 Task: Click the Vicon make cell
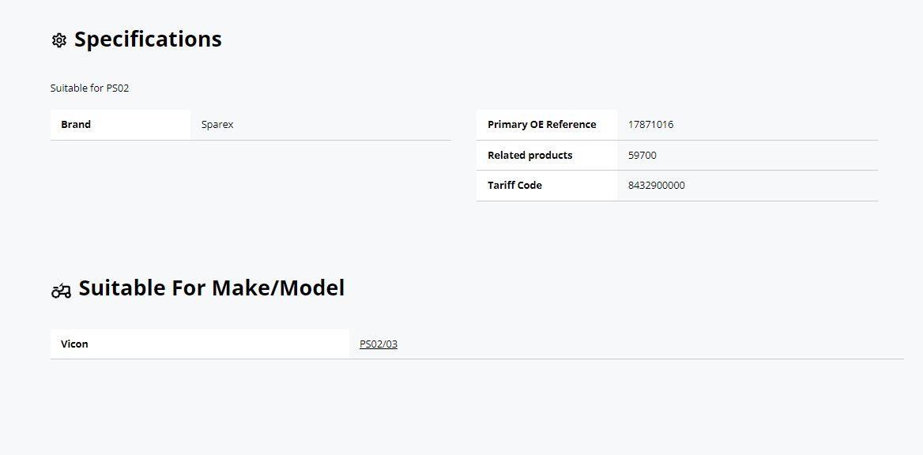200,344
